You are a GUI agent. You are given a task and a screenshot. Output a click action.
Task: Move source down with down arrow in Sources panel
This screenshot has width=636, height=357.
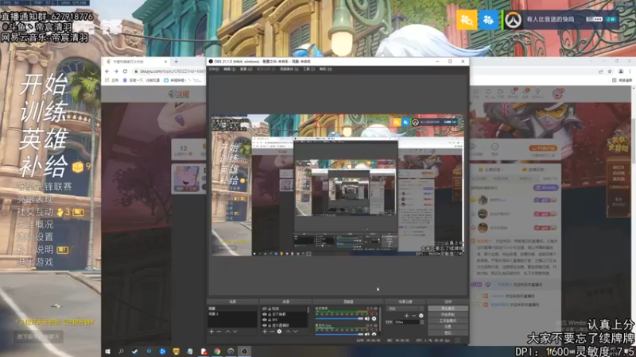click(x=296, y=331)
